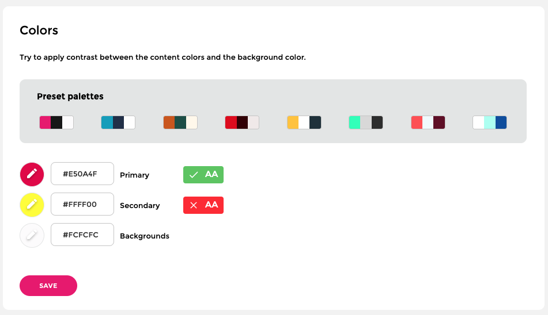Choose the orange, dark green and cream palette
Viewport: 548px width, 315px height.
180,122
